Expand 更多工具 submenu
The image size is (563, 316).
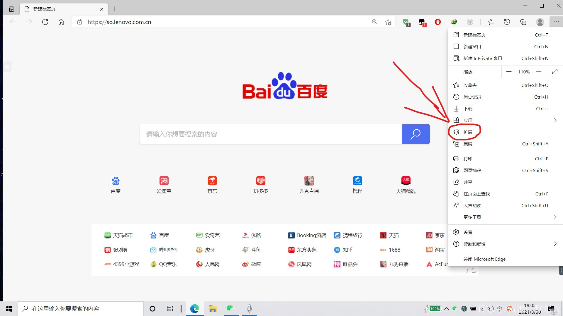(x=506, y=217)
